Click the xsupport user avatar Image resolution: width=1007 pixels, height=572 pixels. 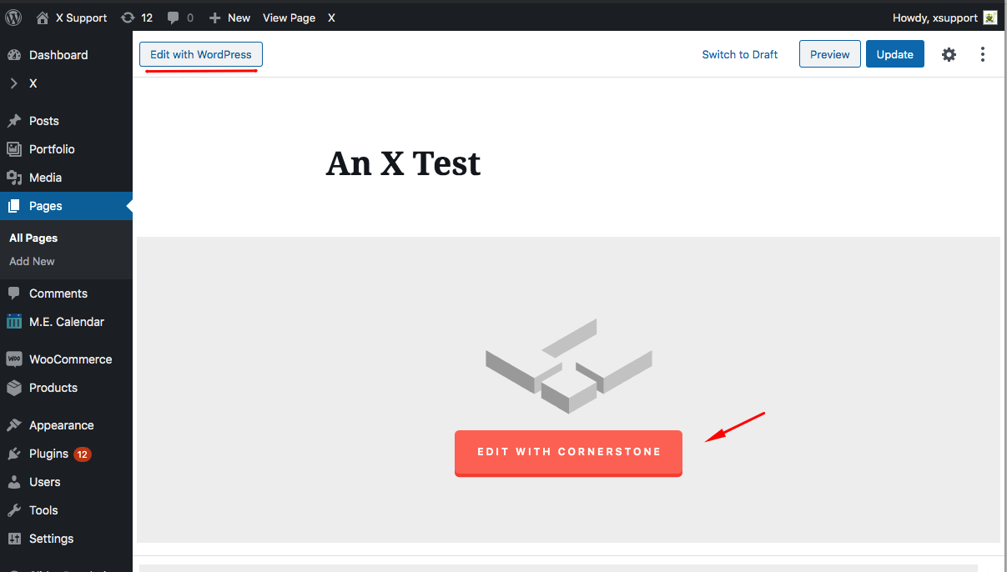990,18
